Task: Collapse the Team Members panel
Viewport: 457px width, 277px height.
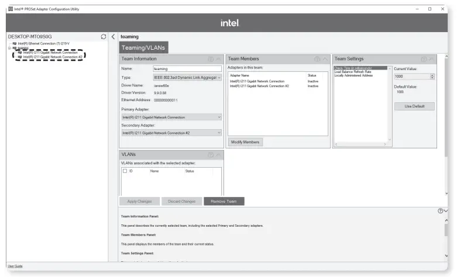Action: click(325, 59)
